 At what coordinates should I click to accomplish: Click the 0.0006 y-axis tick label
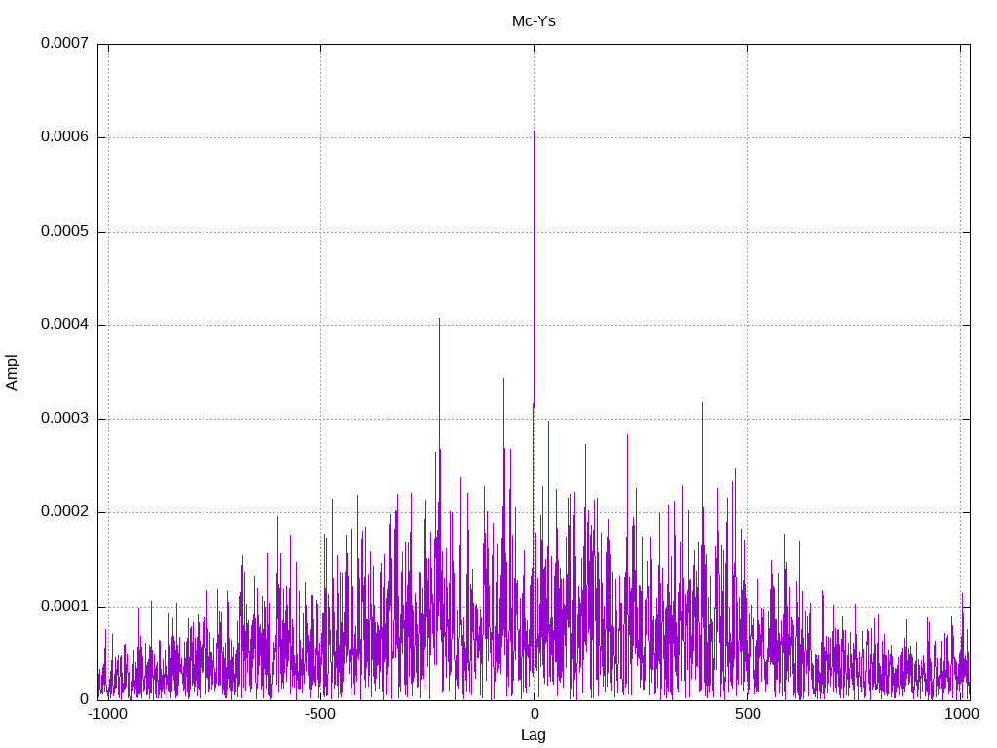coord(64,136)
